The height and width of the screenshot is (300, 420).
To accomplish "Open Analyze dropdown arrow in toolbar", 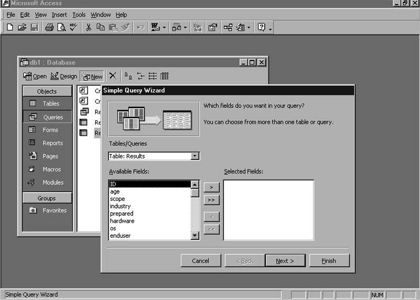I will point(185,27).
